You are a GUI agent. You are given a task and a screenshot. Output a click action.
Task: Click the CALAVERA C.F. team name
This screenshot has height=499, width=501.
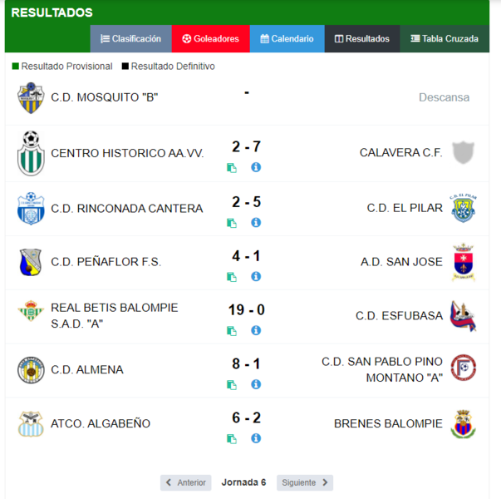(401, 152)
